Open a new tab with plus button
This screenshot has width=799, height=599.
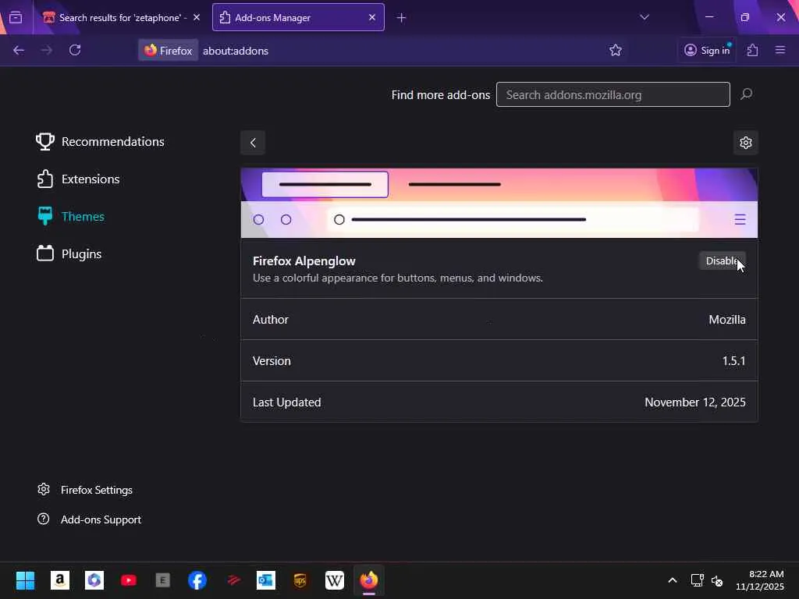[x=402, y=18]
